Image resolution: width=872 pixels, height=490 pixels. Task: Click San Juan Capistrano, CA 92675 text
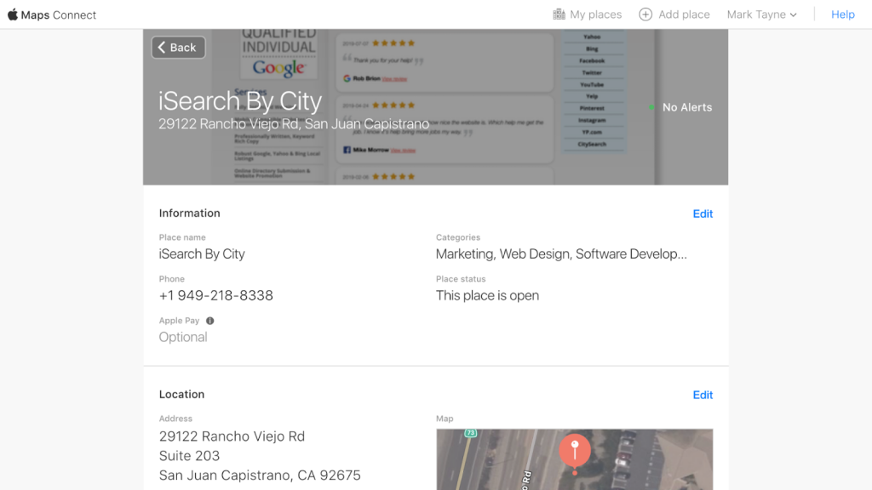pyautogui.click(x=260, y=475)
